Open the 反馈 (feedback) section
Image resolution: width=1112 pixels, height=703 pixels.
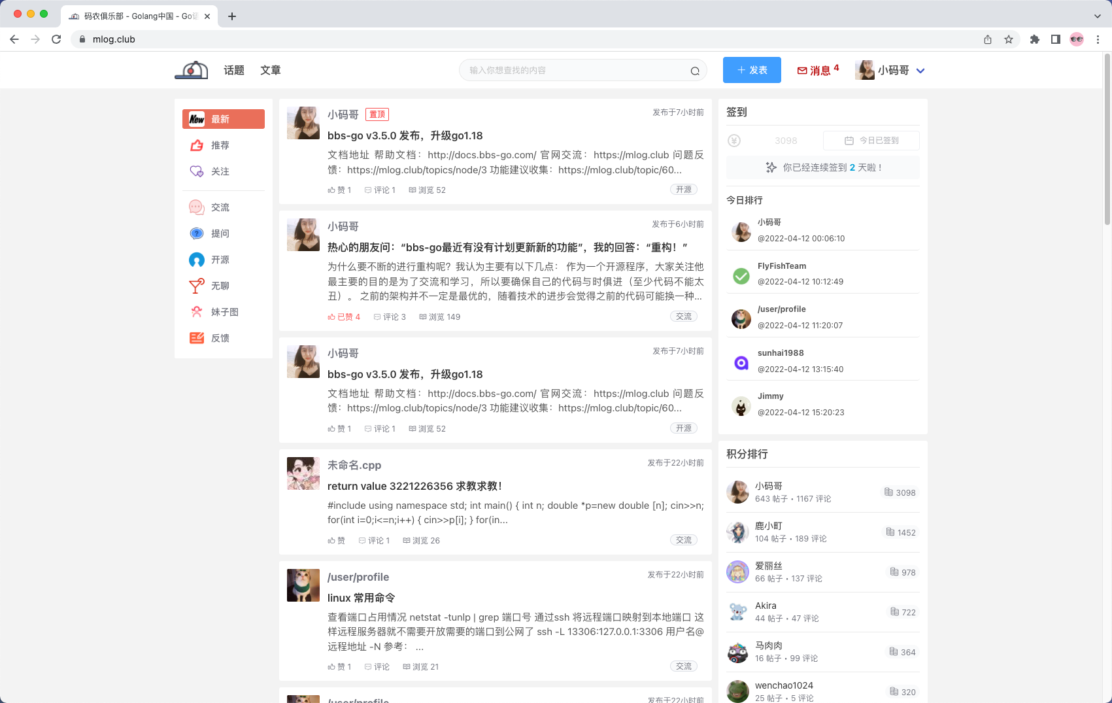pyautogui.click(x=220, y=338)
